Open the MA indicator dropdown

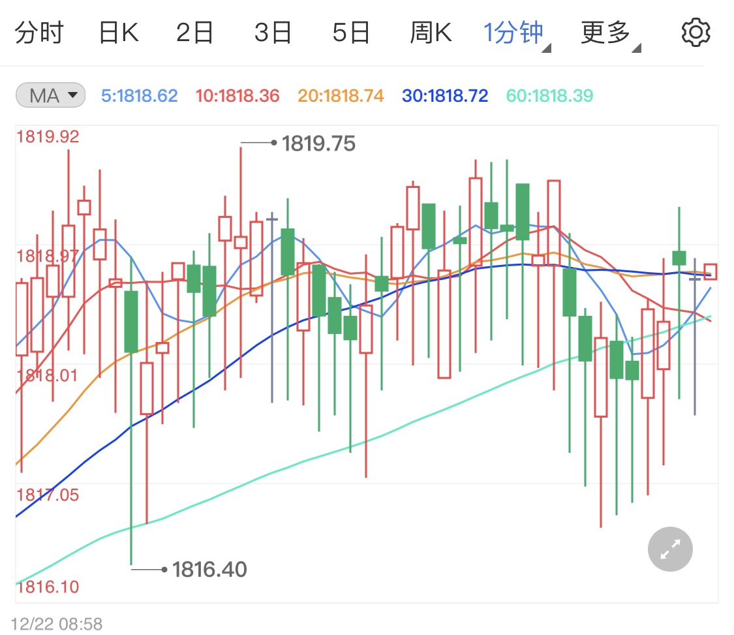click(x=50, y=95)
